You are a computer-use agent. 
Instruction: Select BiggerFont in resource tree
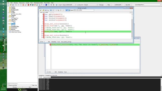(16, 18)
